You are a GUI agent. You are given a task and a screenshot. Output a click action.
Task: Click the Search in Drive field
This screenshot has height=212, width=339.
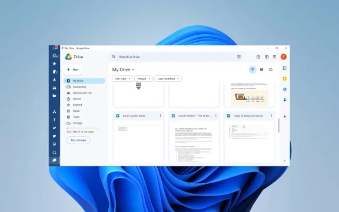pos(177,57)
